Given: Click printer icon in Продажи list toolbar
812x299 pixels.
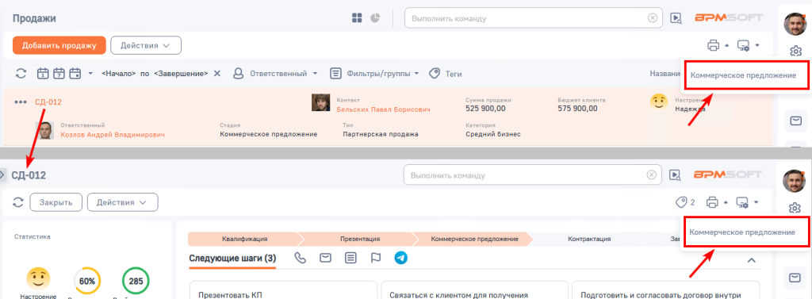Looking at the screenshot, I should click(713, 45).
